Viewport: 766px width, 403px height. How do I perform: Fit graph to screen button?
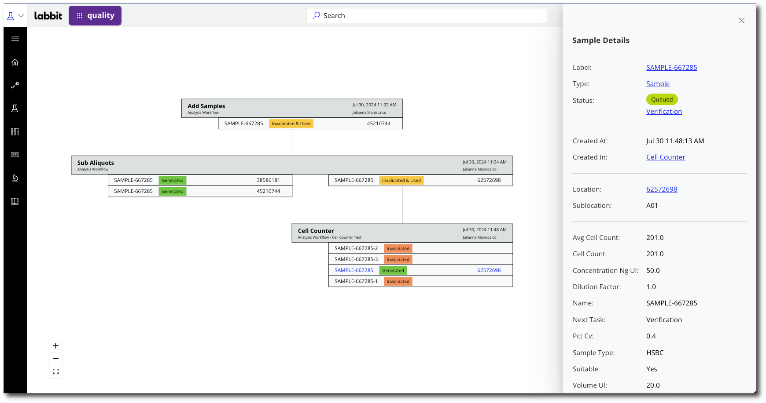coord(55,371)
